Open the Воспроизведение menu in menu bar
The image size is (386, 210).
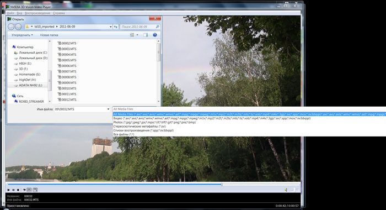[37, 13]
